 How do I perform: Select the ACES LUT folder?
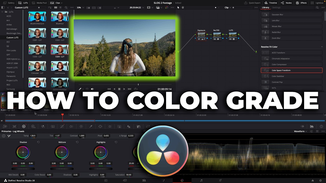tap(9, 16)
